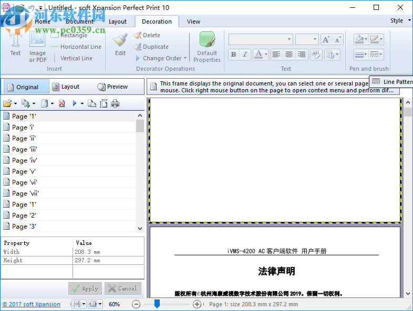The height and width of the screenshot is (311, 413).
Task: Select the Decoration ribbon tab
Action: [157, 22]
